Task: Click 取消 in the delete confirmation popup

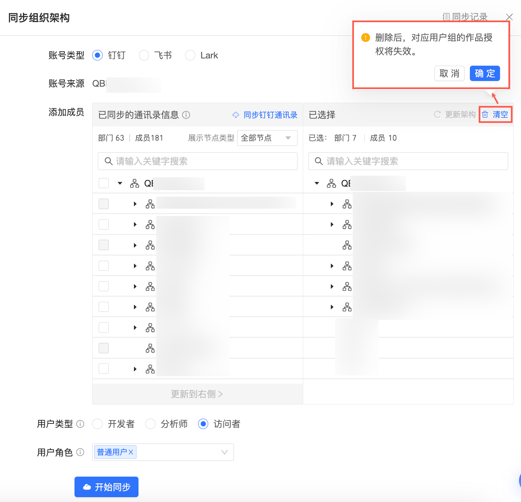Action: click(x=449, y=73)
